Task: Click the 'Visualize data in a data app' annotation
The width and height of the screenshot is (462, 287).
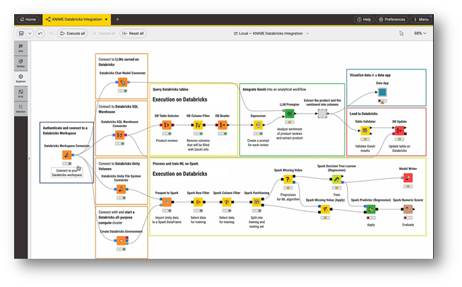Action: pos(370,75)
